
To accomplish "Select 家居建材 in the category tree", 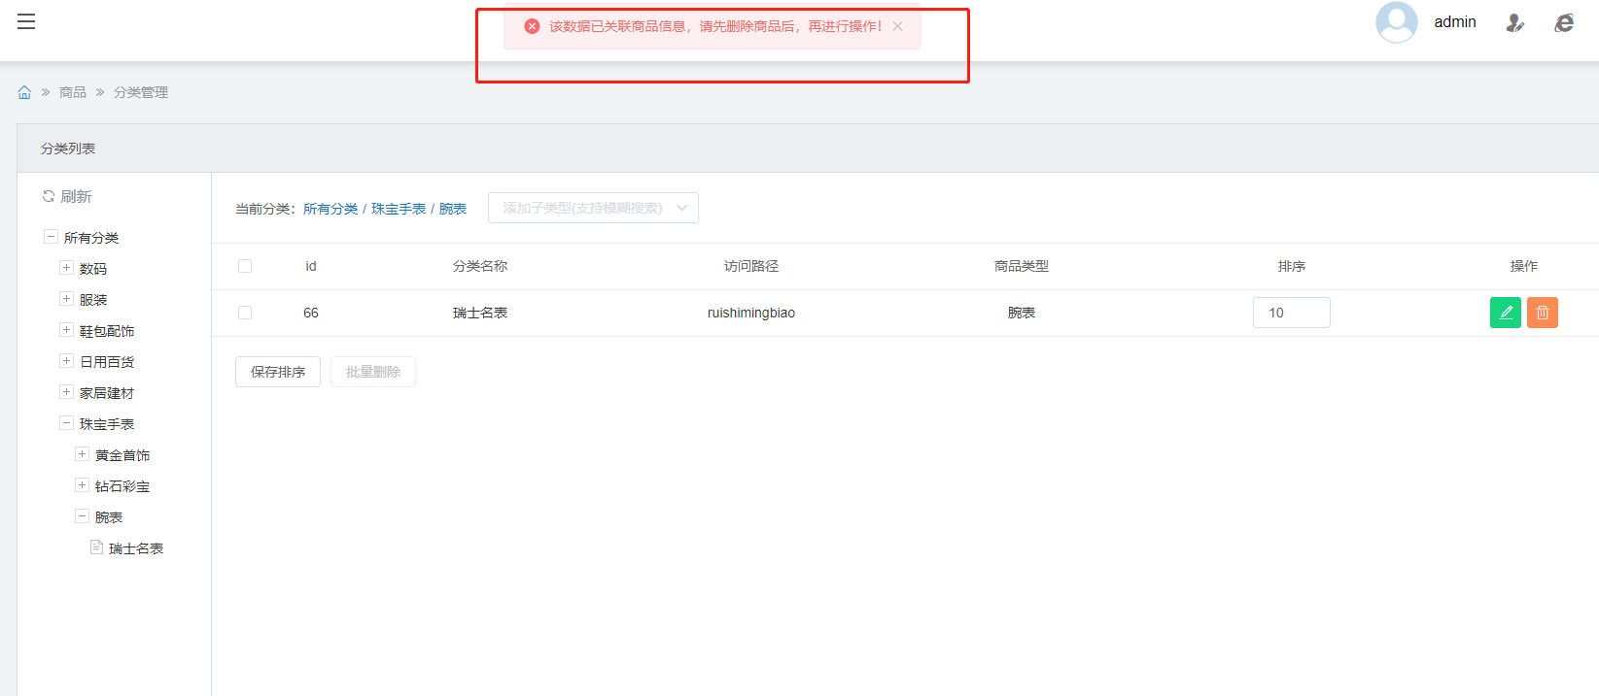I will coord(107,393).
